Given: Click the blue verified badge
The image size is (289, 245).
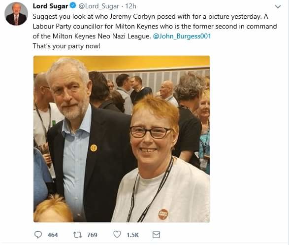Looking at the screenshot, I should tap(73, 6).
